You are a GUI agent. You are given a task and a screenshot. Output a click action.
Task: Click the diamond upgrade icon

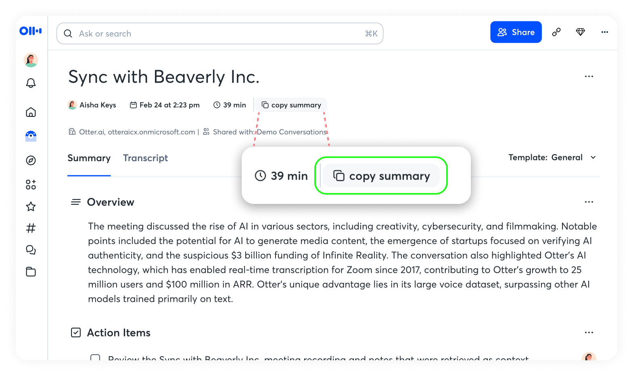click(x=580, y=32)
